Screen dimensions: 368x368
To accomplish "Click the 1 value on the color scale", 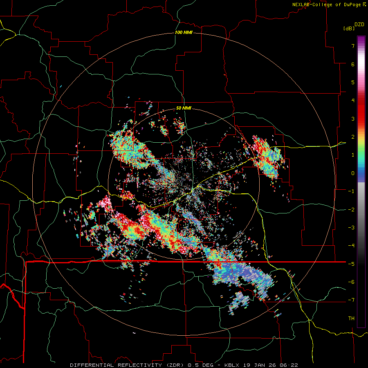I will (x=353, y=155).
